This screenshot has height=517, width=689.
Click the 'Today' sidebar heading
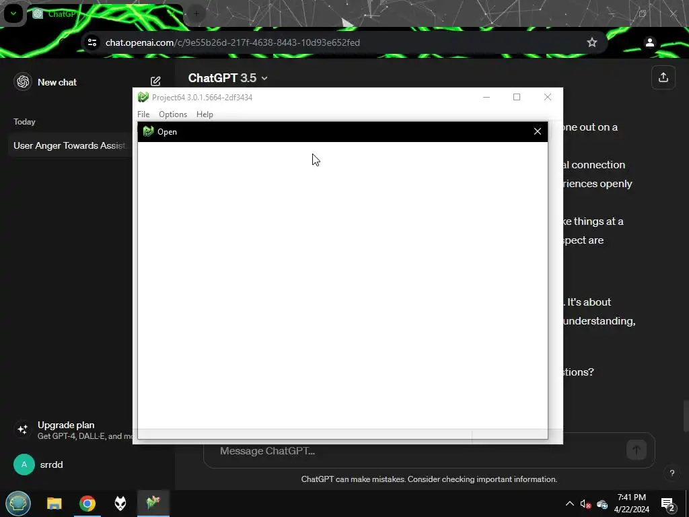(24, 122)
